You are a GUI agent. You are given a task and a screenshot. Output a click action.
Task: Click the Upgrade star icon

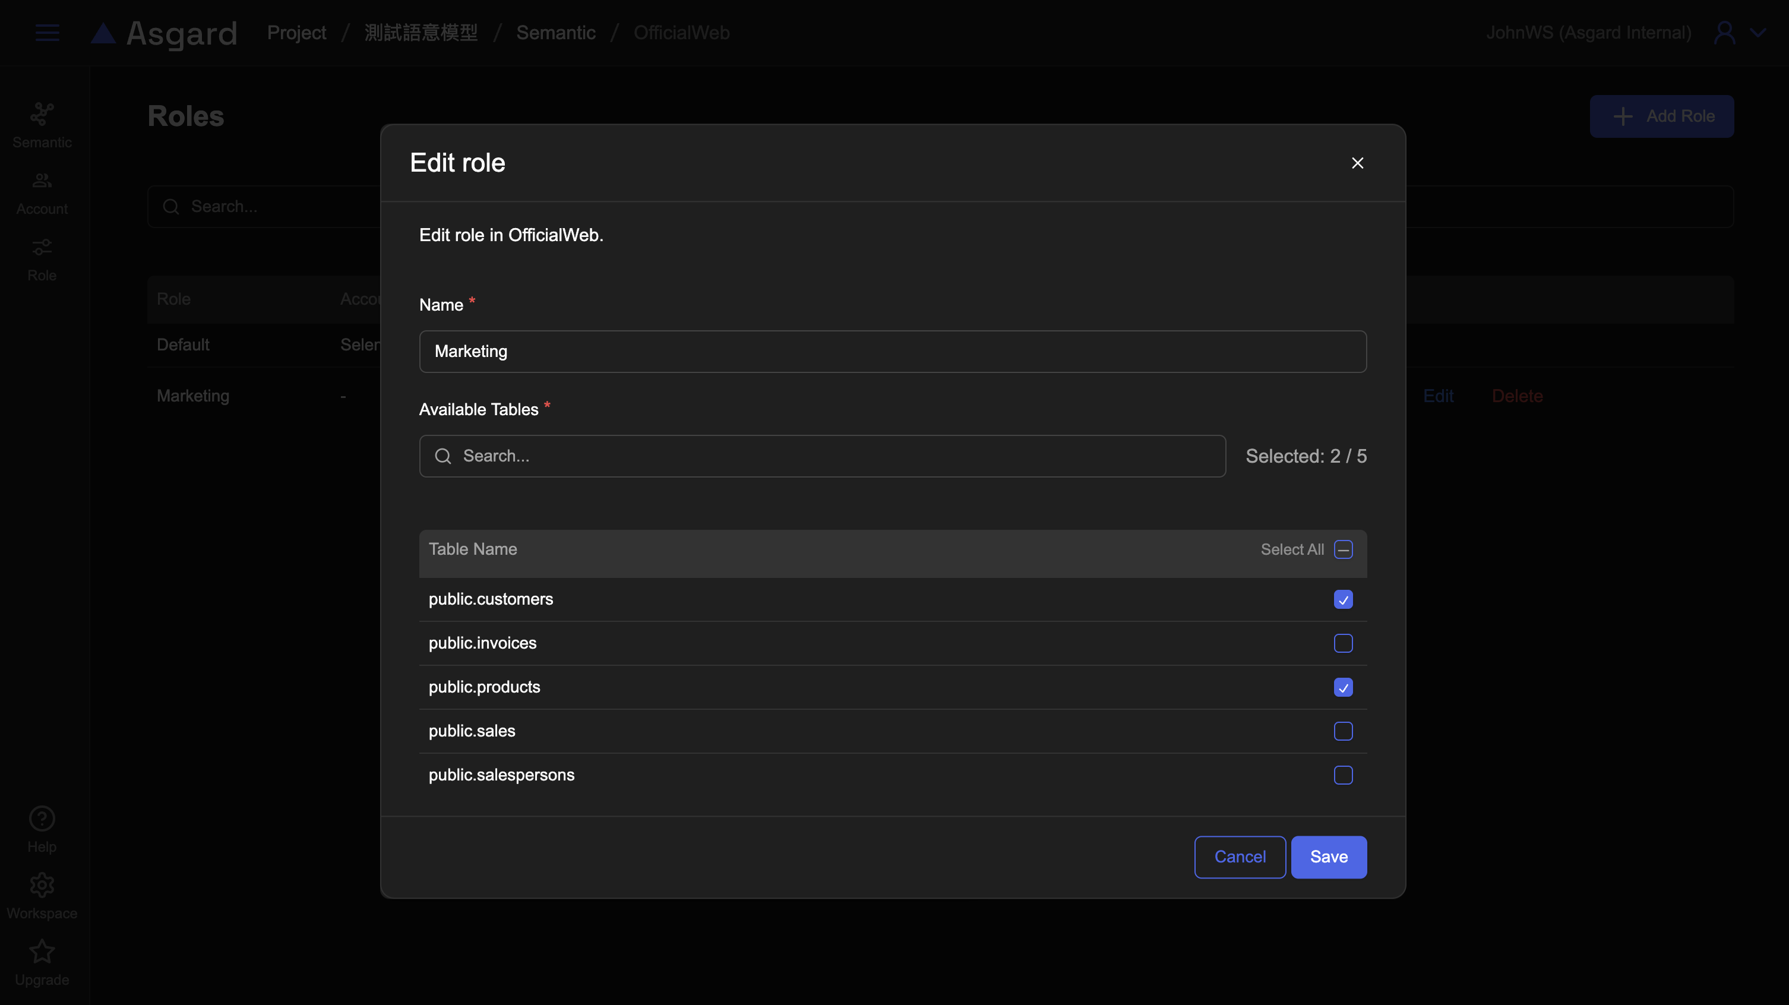pos(42,952)
